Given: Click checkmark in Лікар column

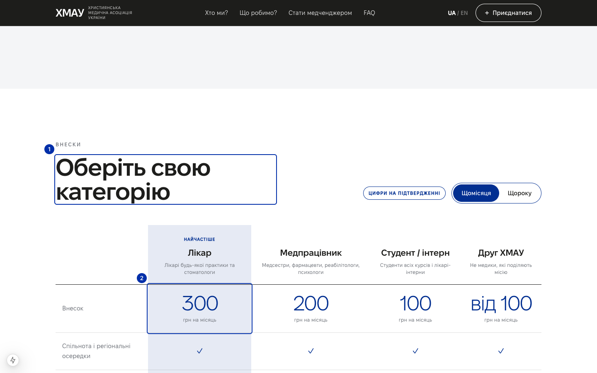Looking at the screenshot, I should [199, 351].
